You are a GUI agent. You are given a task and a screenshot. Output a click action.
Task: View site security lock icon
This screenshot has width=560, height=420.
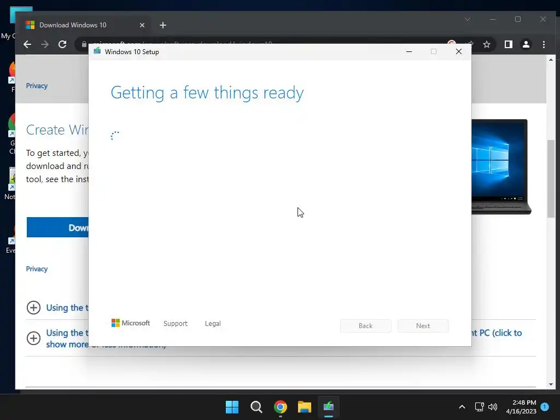tap(84, 44)
